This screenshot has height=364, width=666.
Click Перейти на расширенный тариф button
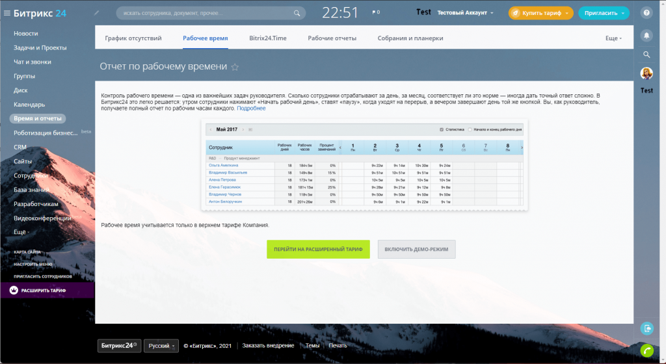(318, 250)
